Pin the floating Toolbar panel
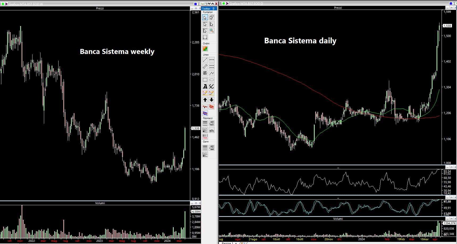The width and height of the screenshot is (457, 244). (x=213, y=9)
